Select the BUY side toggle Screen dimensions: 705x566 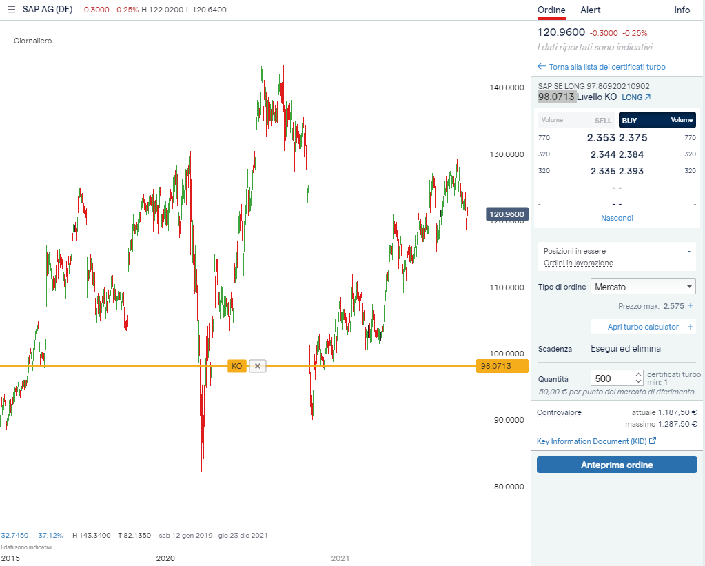click(657, 120)
